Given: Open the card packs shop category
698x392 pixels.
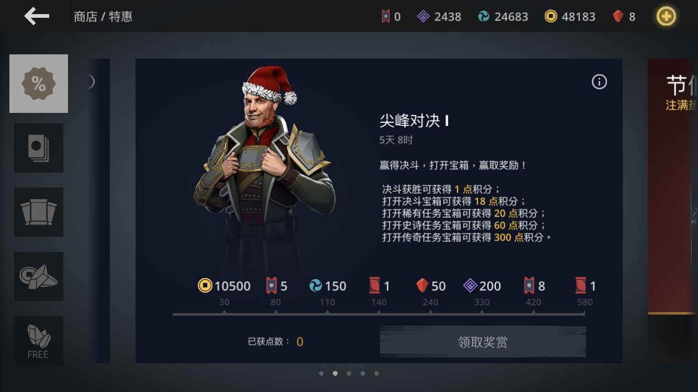Looking at the screenshot, I should pos(39,148).
